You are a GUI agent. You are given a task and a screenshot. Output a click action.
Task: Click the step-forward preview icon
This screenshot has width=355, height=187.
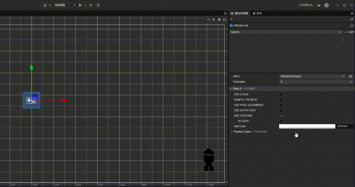[91, 5]
